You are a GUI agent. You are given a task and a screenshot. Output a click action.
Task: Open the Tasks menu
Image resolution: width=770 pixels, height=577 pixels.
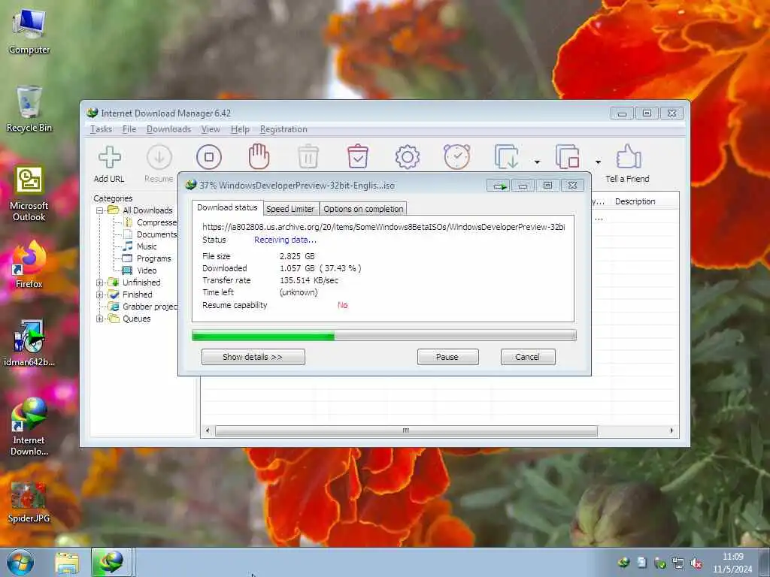tap(102, 129)
